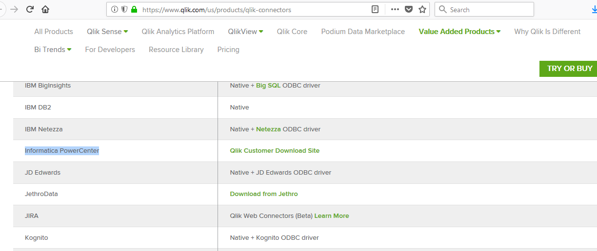Toggle reader view for this page
597x251 pixels.
click(x=375, y=9)
